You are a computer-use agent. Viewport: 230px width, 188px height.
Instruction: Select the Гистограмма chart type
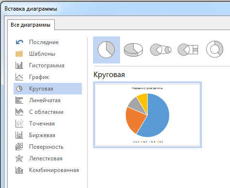pyautogui.click(x=47, y=65)
